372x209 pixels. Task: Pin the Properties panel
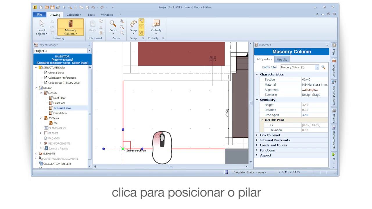(x=327, y=45)
